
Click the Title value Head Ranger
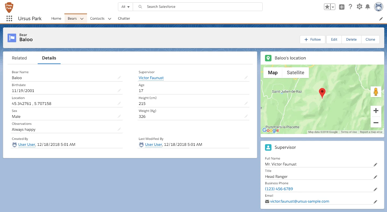pos(276,176)
